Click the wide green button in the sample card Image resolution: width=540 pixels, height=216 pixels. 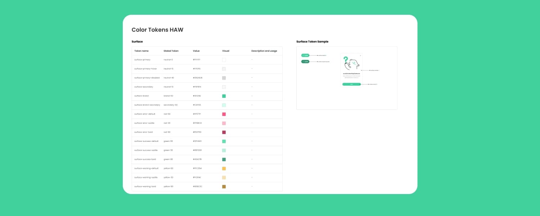coord(351,84)
